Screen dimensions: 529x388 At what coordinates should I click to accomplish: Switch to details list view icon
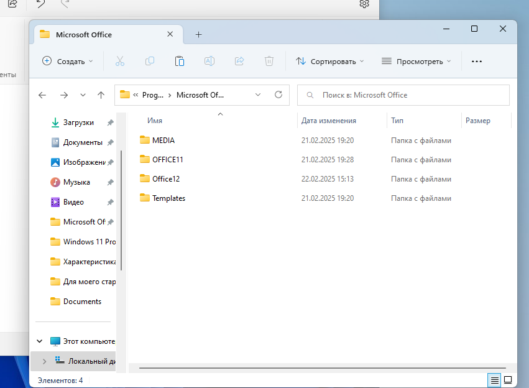tap(495, 381)
